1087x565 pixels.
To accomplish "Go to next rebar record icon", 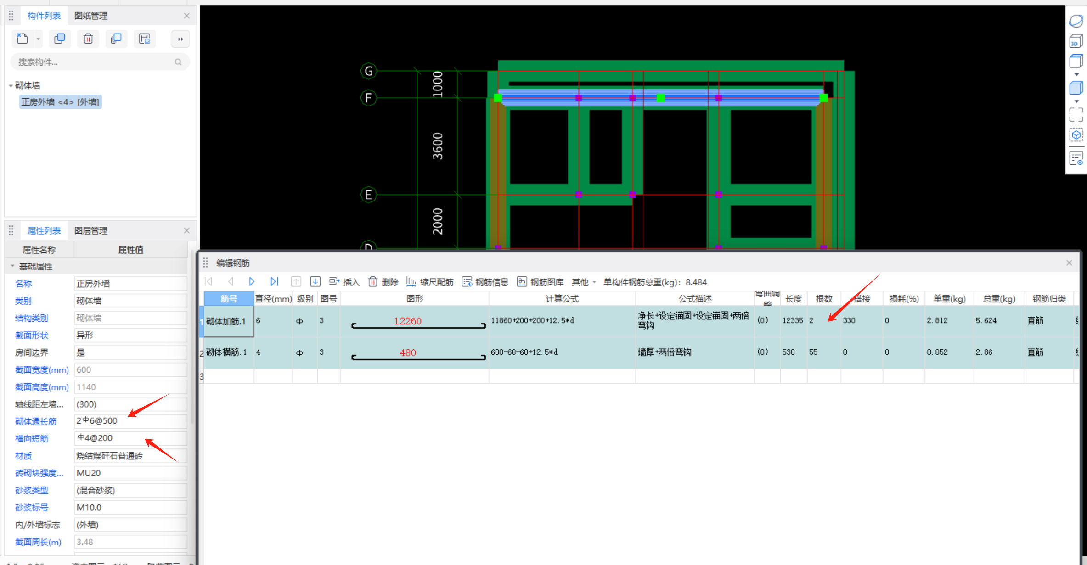I will 252,282.
